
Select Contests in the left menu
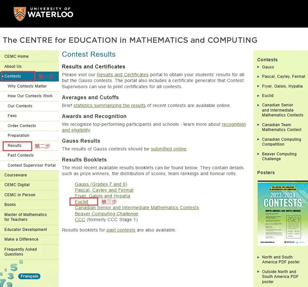click(x=13, y=76)
